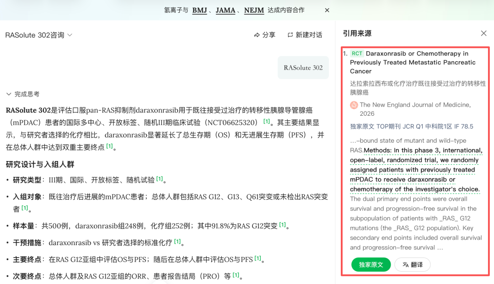Open the Daraxonrasib or Chemotherapy article title
Screen dimensions: 494x284
click(413, 62)
